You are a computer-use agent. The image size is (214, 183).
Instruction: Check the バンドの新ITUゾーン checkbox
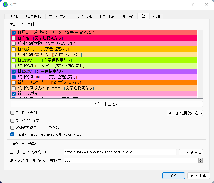tap(14, 66)
